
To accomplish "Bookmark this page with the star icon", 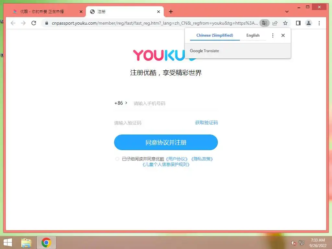I will tap(285, 23).
